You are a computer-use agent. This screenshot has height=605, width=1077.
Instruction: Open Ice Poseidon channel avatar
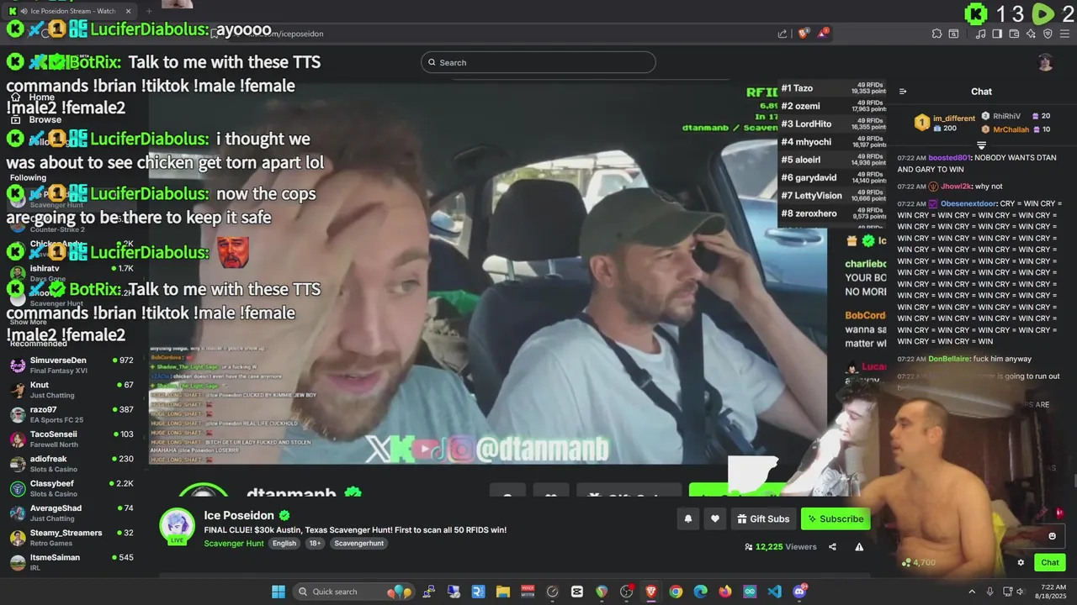(178, 526)
